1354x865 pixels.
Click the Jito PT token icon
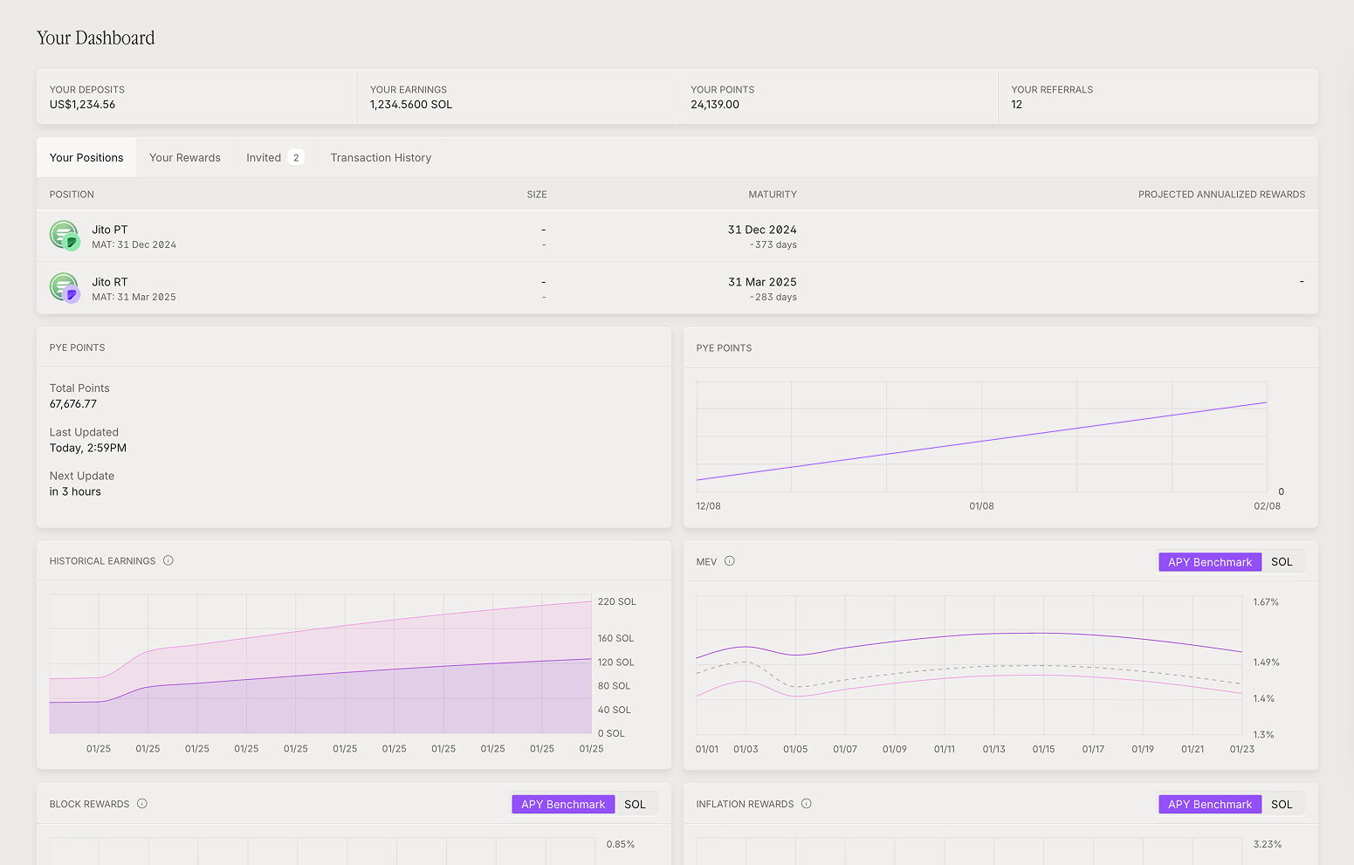click(64, 236)
